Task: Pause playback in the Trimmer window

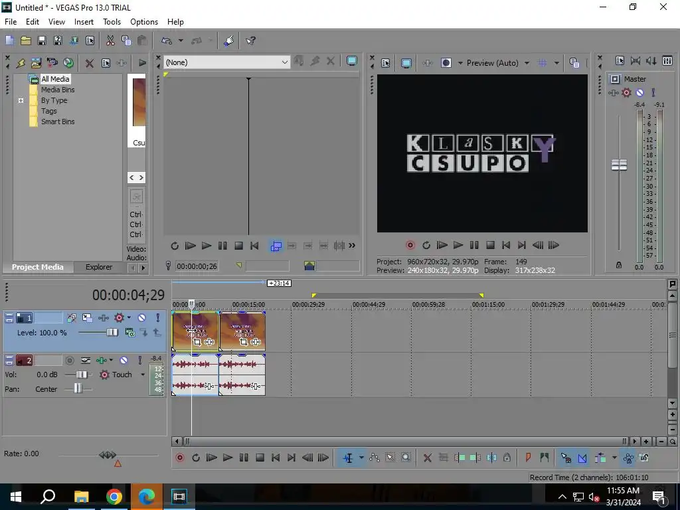Action: coord(222,246)
